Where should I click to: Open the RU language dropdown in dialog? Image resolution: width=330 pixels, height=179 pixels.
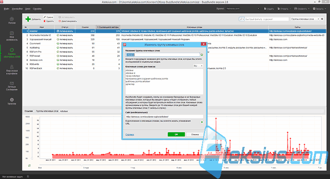pyautogui.click(x=198, y=66)
